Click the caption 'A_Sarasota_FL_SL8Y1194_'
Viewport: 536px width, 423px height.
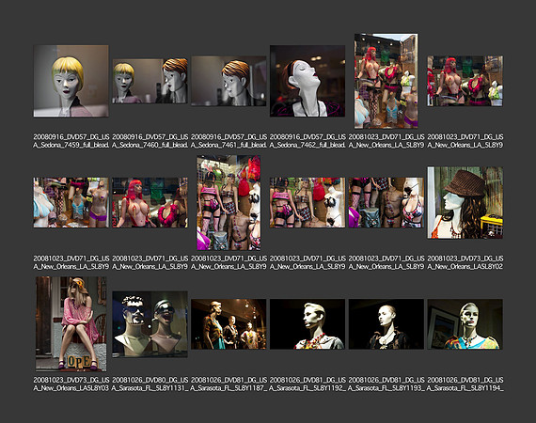tap(465, 388)
